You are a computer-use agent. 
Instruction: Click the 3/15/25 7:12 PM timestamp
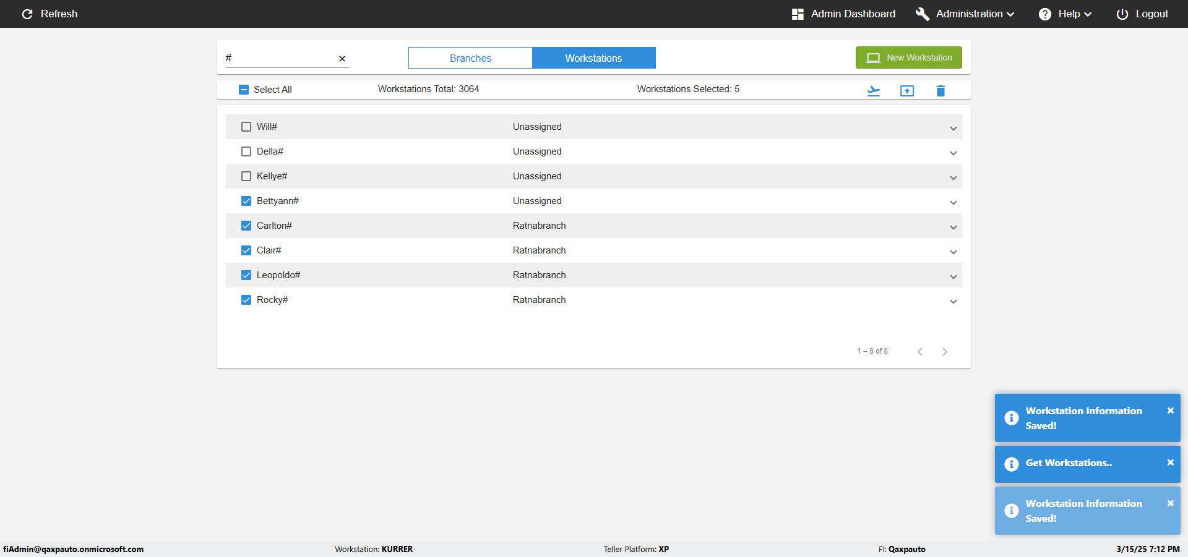1148,549
